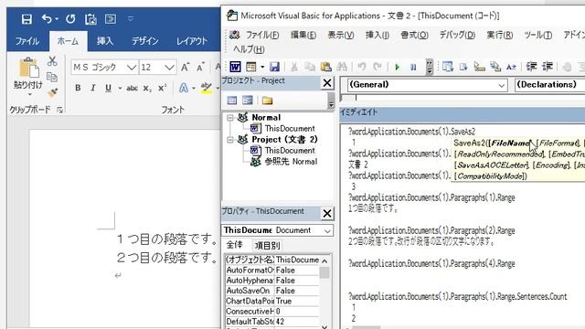Screen dimensions: 585x329
Task: Click the Run Sub green play icon
Action: [398, 67]
